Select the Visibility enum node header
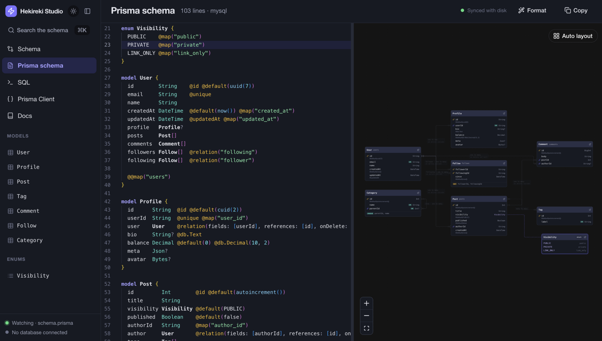 [x=565, y=237]
